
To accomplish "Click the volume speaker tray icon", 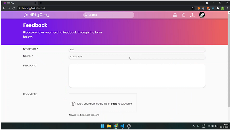I will pos(213,126).
